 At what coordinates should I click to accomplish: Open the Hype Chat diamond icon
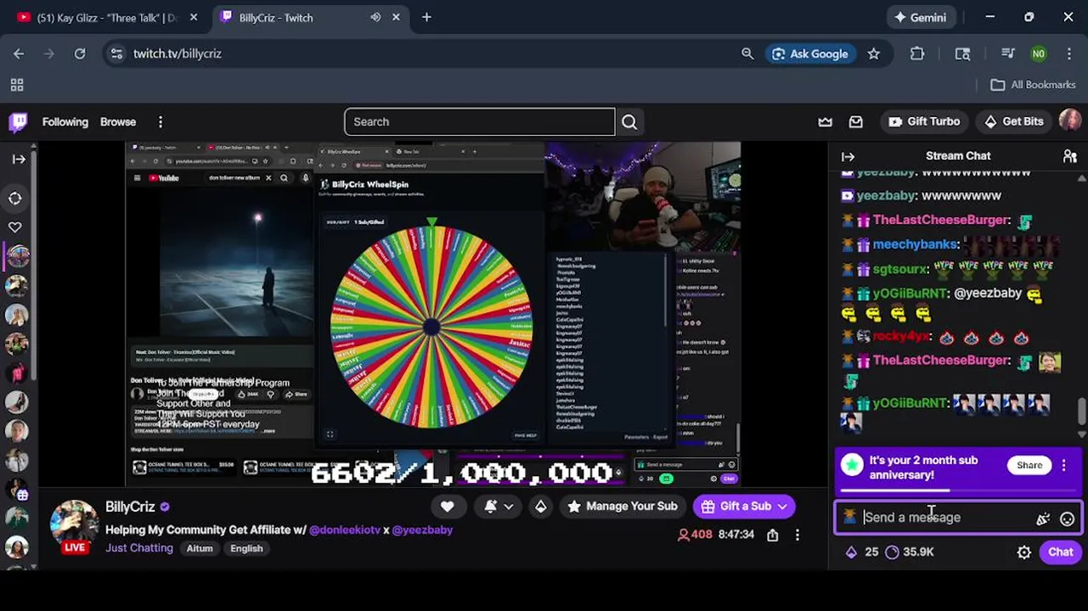coord(541,507)
